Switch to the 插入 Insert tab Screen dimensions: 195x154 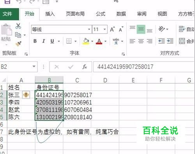50,14
